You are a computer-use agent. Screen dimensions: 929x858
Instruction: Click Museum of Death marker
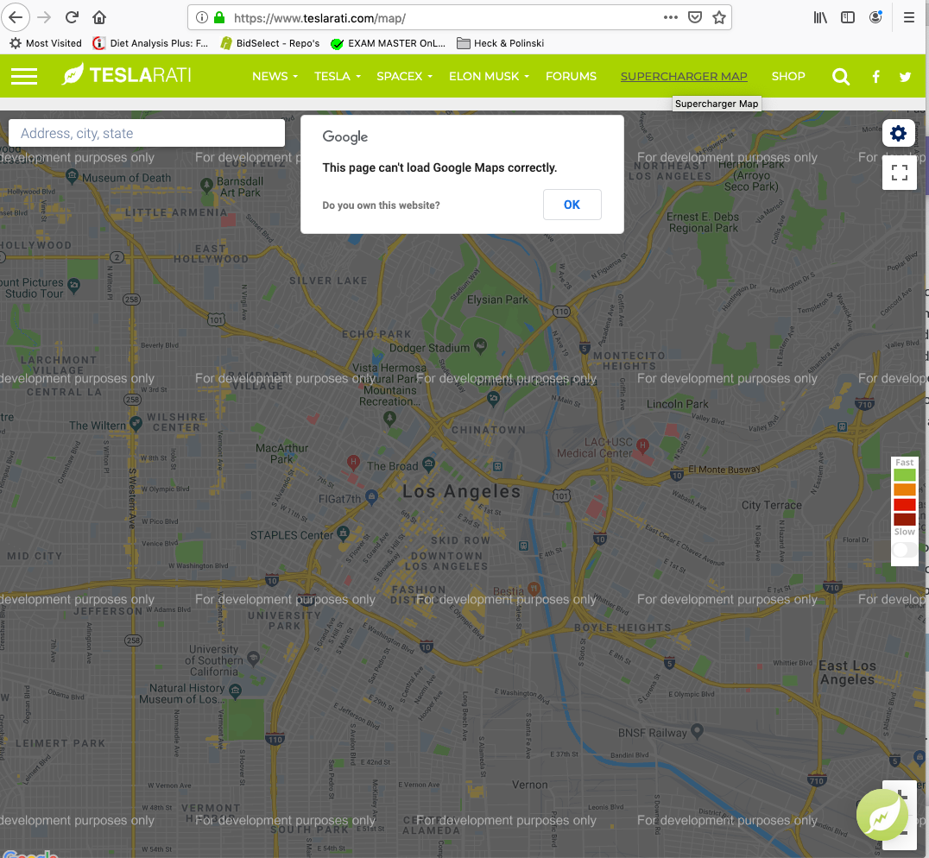[72, 175]
